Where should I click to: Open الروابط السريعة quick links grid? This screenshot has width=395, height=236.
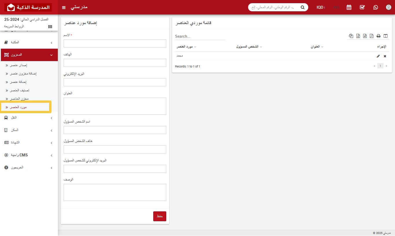pos(50,26)
